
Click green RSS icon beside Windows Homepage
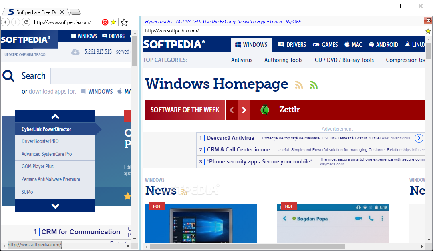point(314,85)
